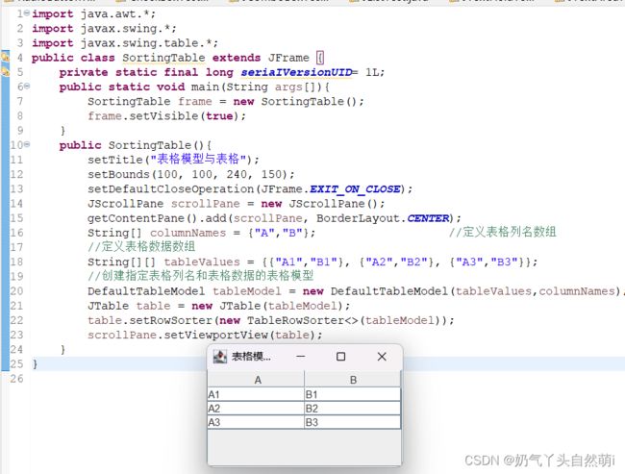Minimize the table model window
Image resolution: width=625 pixels, height=474 pixels.
301,357
